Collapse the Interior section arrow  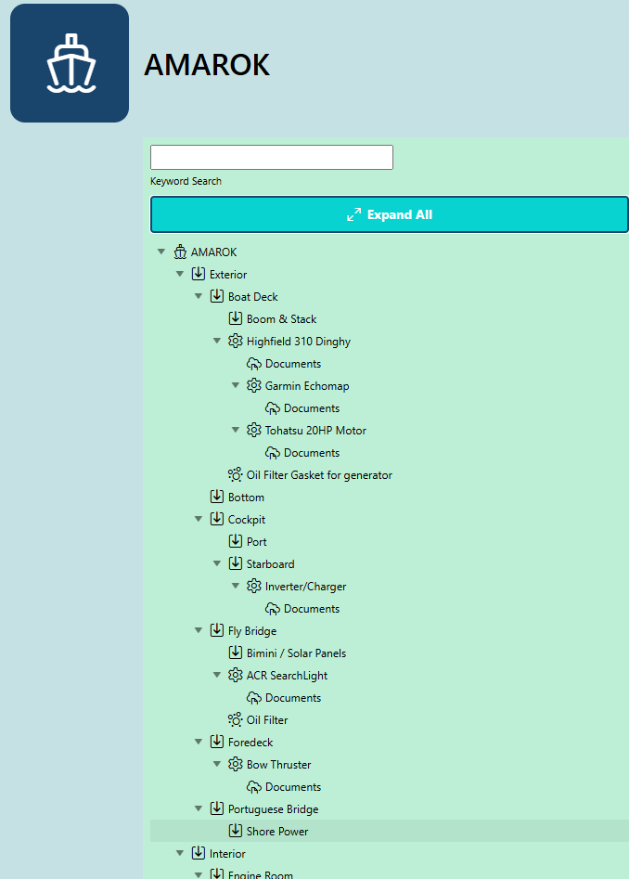(x=180, y=854)
